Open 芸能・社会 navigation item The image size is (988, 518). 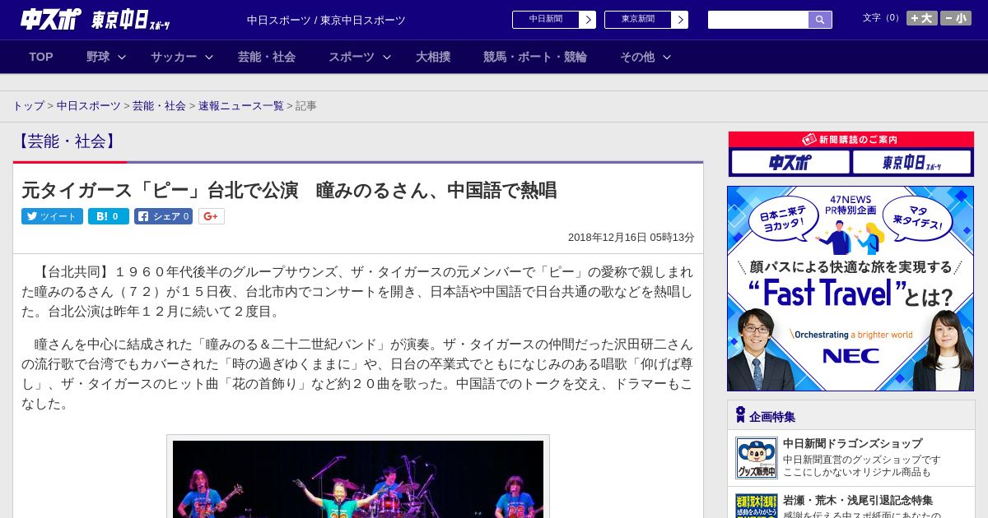click(267, 57)
